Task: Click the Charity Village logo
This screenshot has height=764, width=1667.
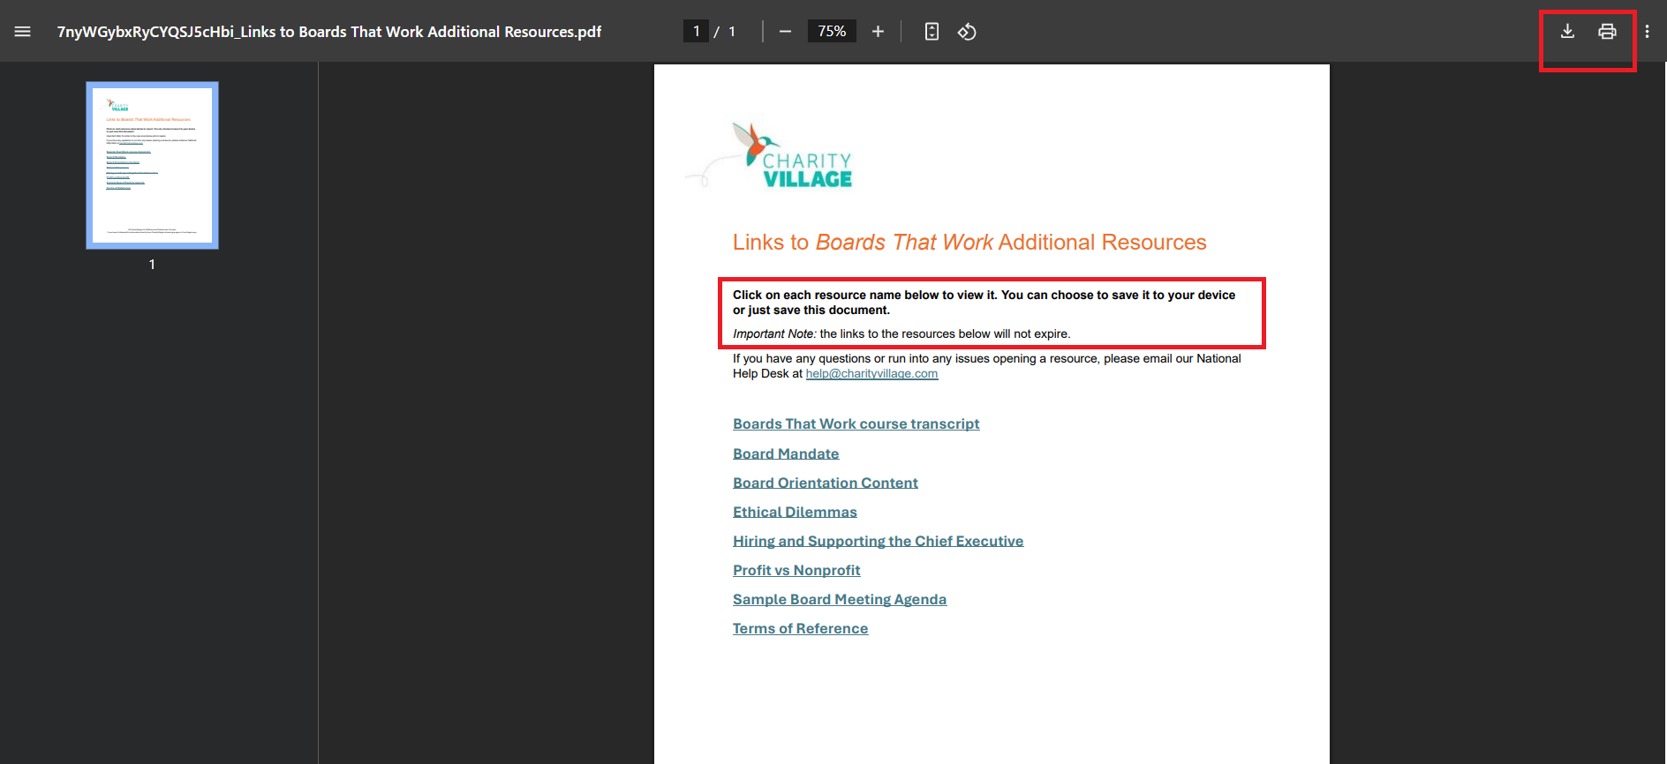Action: [770, 155]
